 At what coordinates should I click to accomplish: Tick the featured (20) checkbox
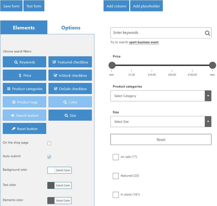(116, 176)
